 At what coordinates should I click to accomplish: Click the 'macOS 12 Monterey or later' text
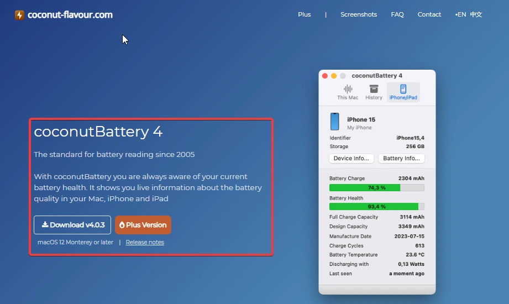pyautogui.click(x=75, y=242)
